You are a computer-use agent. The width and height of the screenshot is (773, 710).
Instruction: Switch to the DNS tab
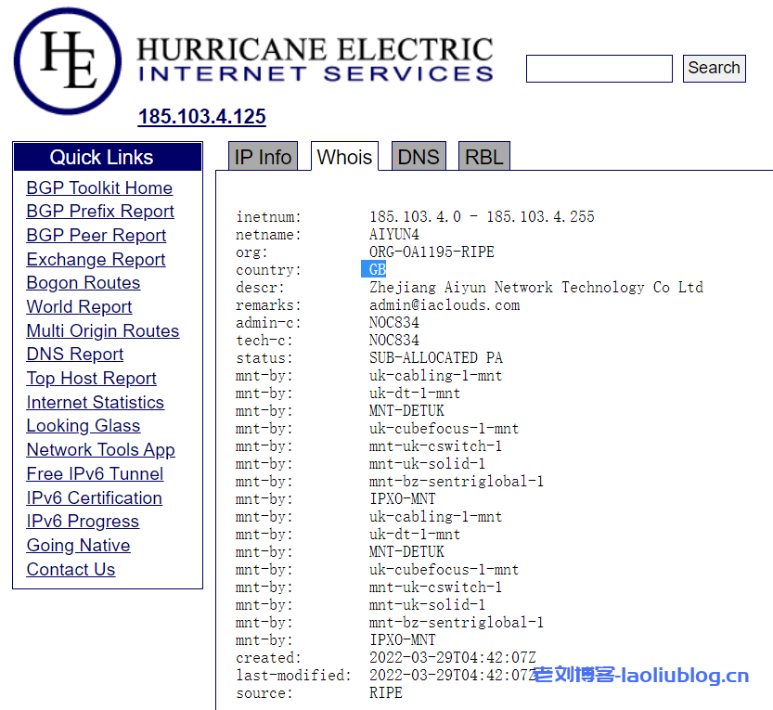(x=418, y=157)
